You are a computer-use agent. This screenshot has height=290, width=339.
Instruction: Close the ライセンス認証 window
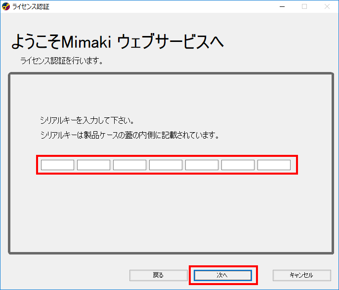click(327, 7)
